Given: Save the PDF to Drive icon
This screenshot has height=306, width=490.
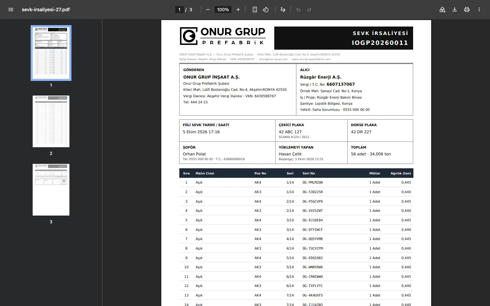Looking at the screenshot, I should click(442, 10).
